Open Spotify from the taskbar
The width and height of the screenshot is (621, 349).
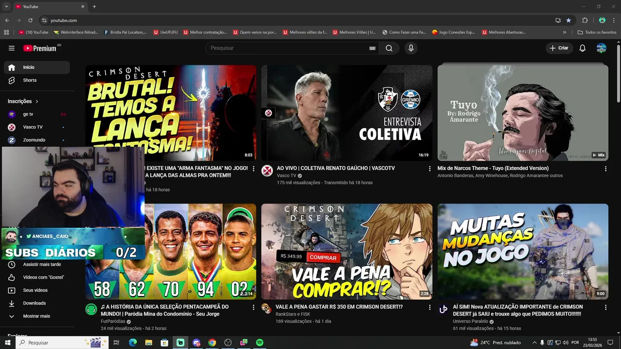tap(260, 343)
